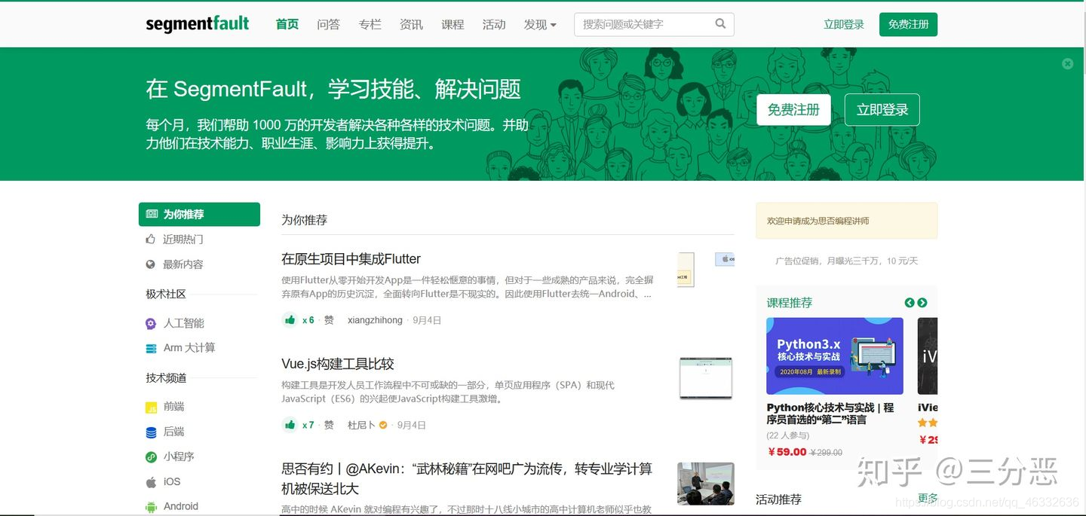Click the Arm 大计算 community link

[189, 348]
